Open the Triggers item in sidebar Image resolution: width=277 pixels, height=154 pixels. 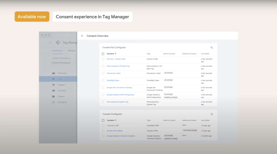pyautogui.click(x=61, y=85)
